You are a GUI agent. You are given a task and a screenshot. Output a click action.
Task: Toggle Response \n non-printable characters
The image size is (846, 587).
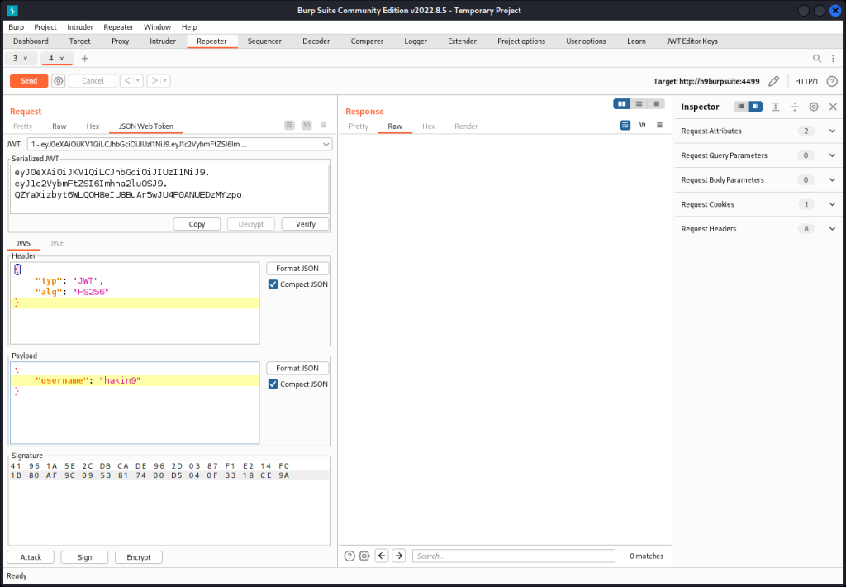point(642,126)
